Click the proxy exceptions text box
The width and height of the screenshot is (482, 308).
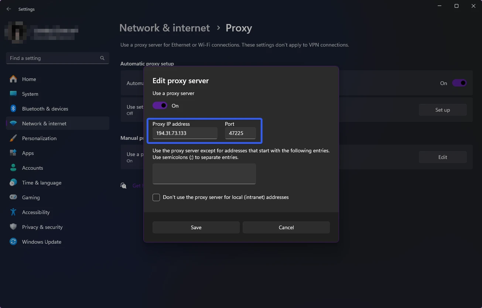[x=204, y=174]
